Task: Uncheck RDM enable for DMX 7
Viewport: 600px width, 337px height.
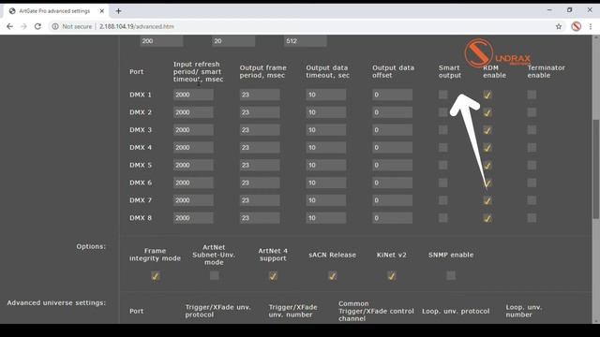Action: point(487,200)
